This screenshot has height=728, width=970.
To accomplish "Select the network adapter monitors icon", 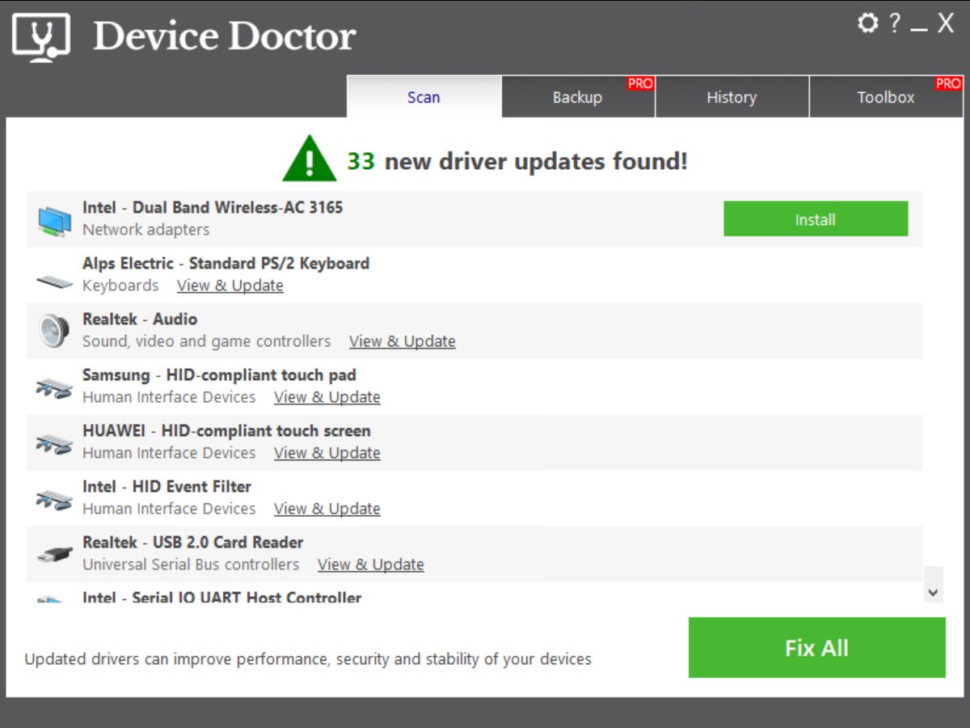I will tap(54, 220).
